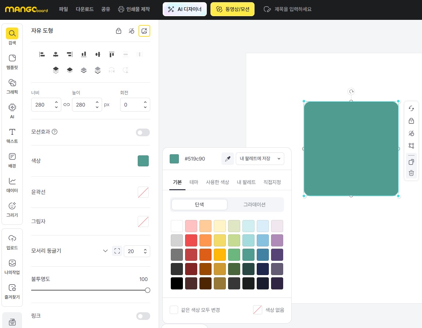This screenshot has height=328, width=422.
Task: Open the 텍스트 text tool
Action: click(x=12, y=135)
